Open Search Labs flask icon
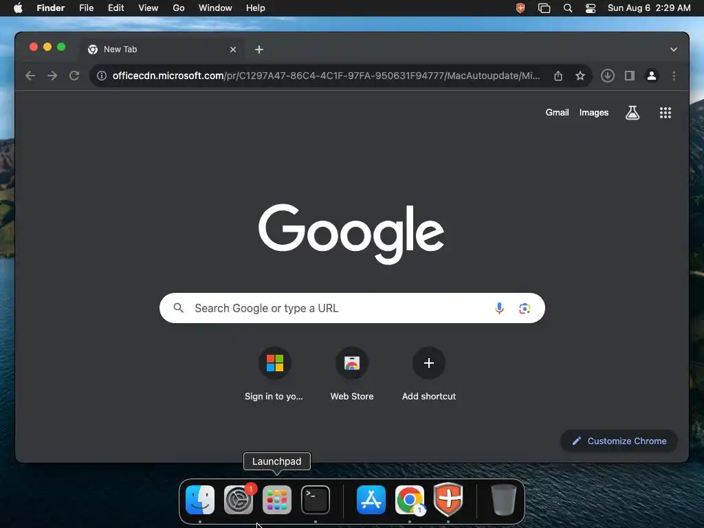This screenshot has height=528, width=704. pos(632,113)
